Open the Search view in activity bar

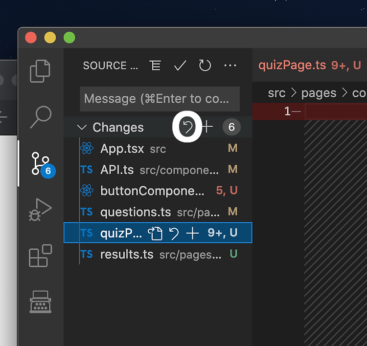[x=41, y=117]
